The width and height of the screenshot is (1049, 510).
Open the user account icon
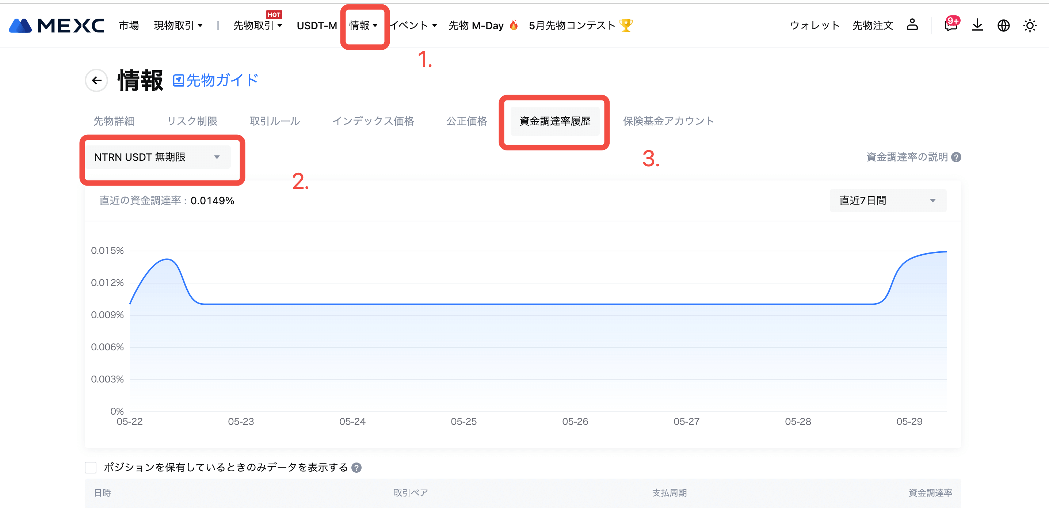coord(912,25)
